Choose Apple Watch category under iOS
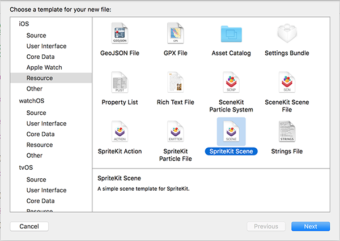The image size is (340, 241). 44,67
